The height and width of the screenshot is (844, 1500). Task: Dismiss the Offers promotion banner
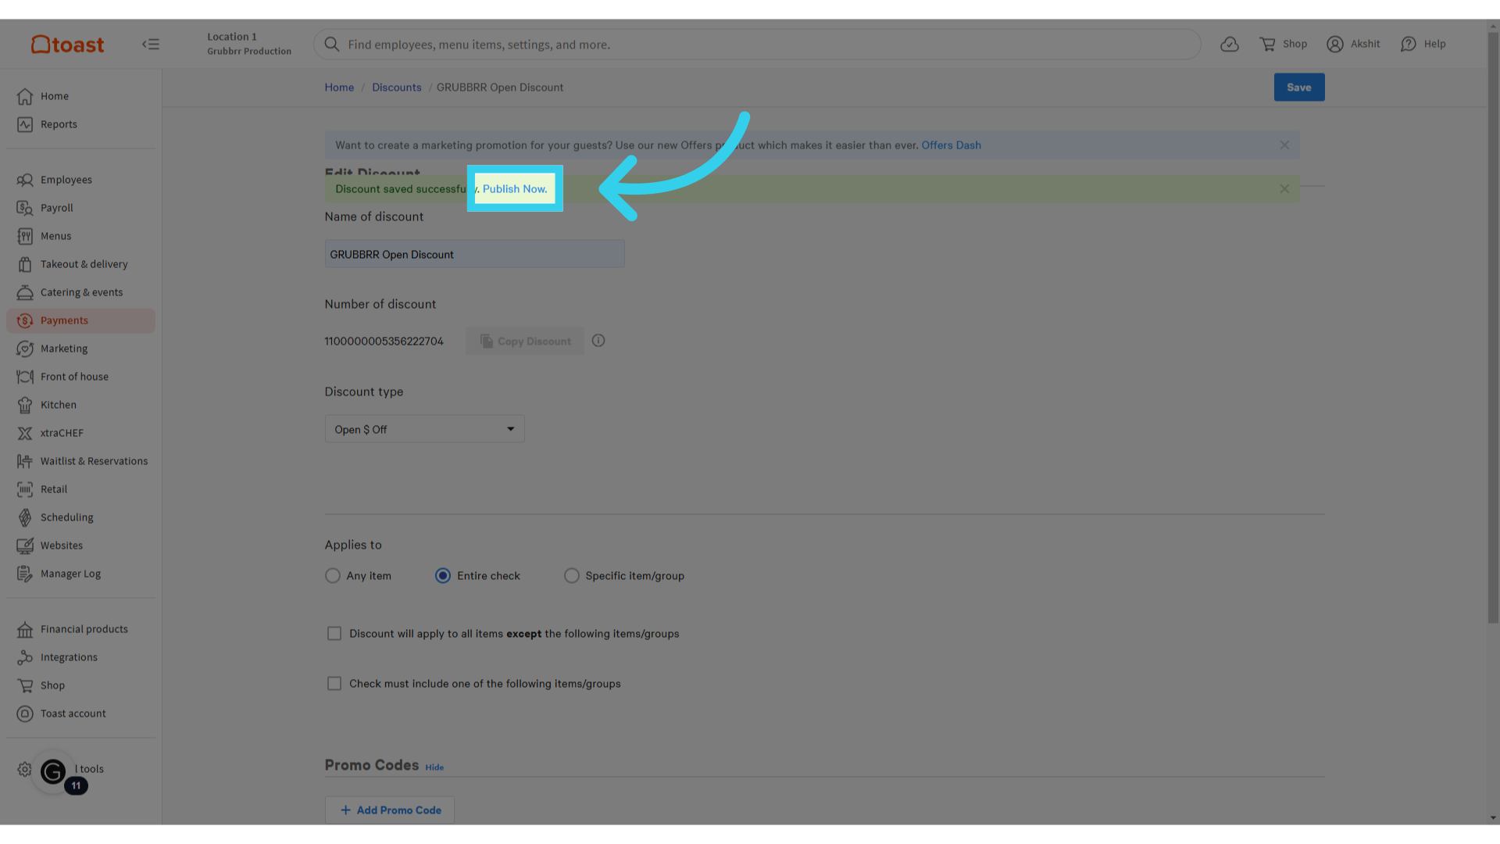(x=1284, y=145)
